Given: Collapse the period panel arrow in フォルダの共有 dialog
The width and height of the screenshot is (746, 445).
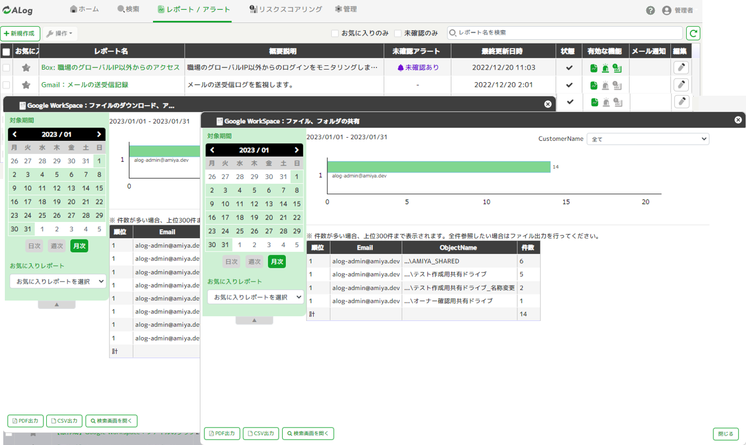Looking at the screenshot, I should coord(254,320).
